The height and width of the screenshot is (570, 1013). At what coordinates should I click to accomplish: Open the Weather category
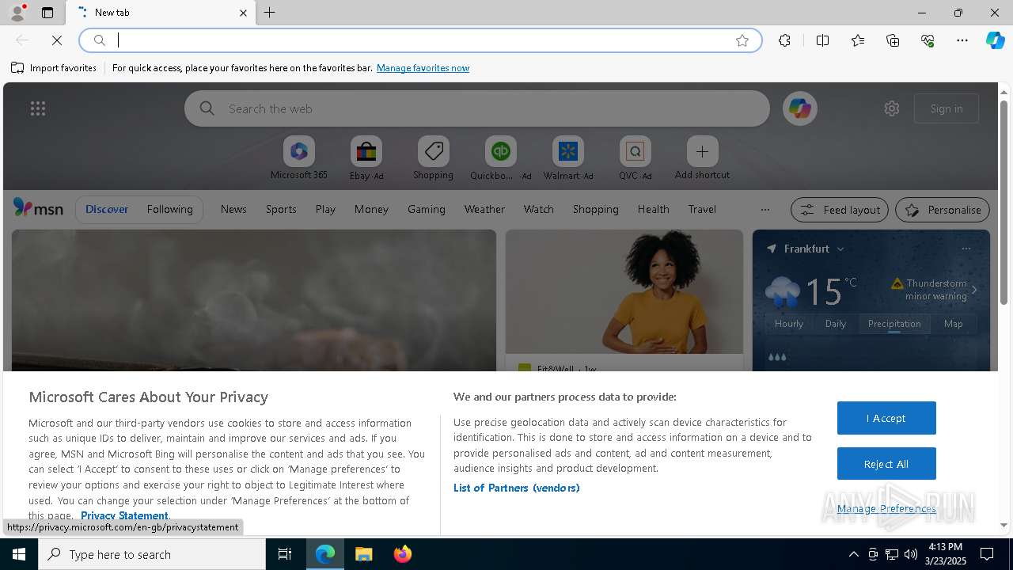point(484,209)
